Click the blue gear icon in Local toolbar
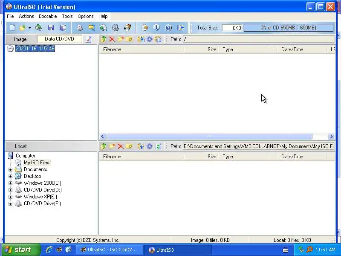This screenshot has width=341, height=256. (150, 146)
